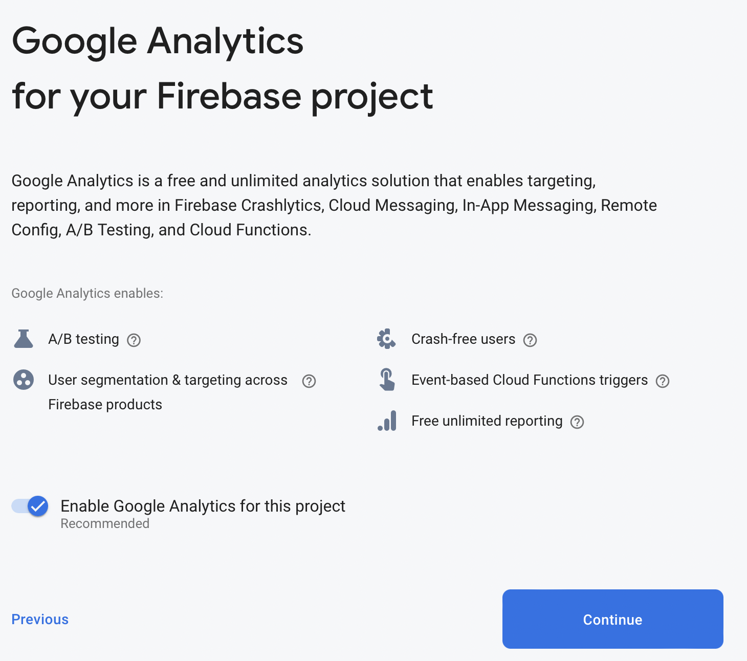Click the user segmentation circle icon
Viewport: 747px width, 661px height.
[24, 380]
